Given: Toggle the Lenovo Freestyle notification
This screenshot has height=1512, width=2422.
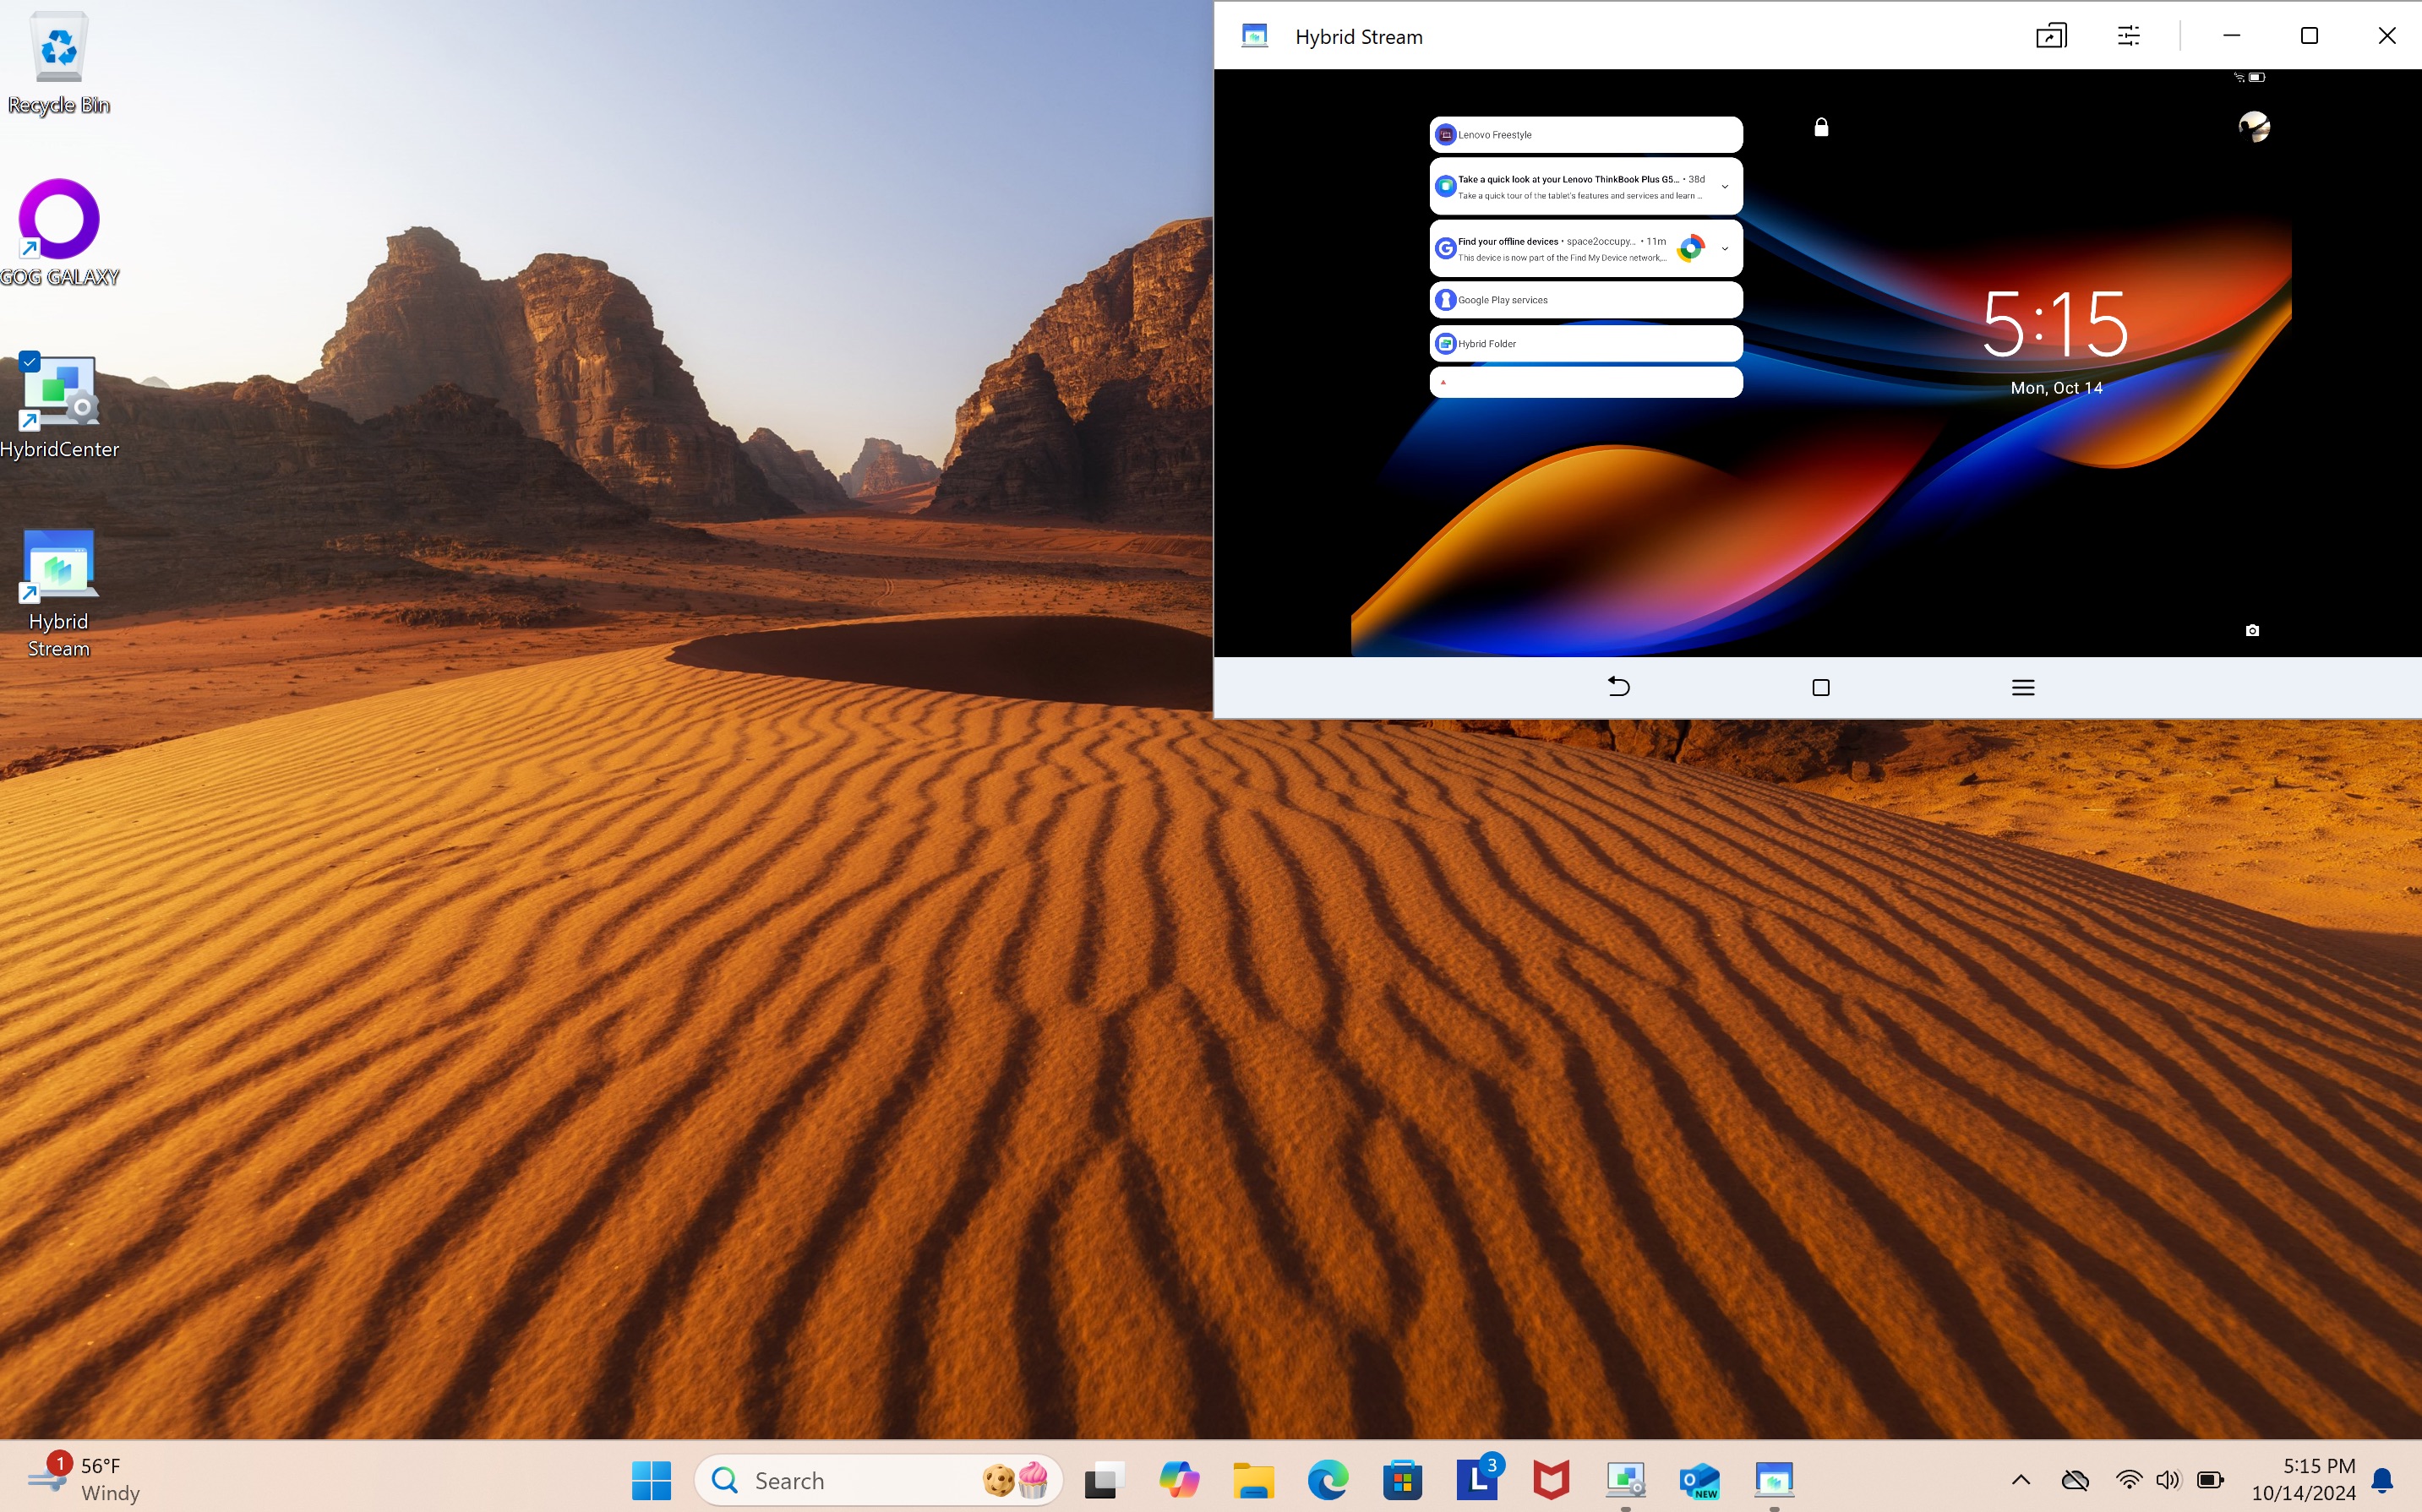Looking at the screenshot, I should pos(1584,134).
